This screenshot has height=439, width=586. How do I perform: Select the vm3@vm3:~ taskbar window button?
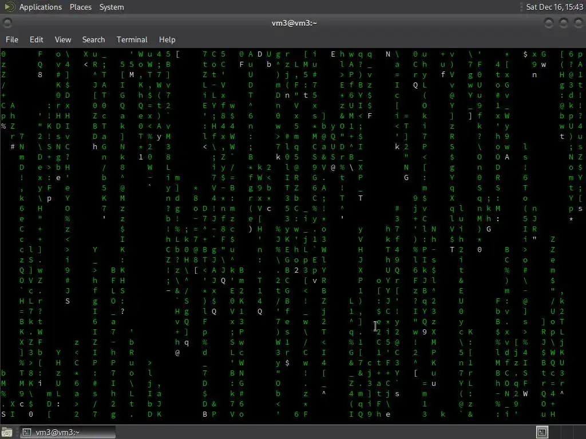pyautogui.click(x=68, y=432)
